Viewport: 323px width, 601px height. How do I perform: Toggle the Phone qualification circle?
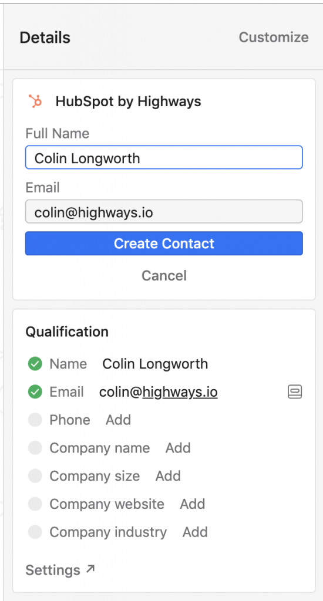[35, 420]
